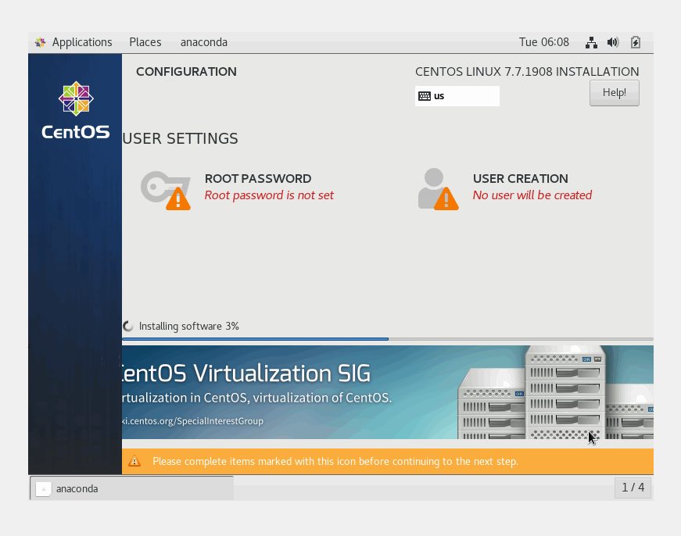This screenshot has height=536, width=681.
Task: Click the 'Installing software 3%' status text
Action: click(x=189, y=327)
